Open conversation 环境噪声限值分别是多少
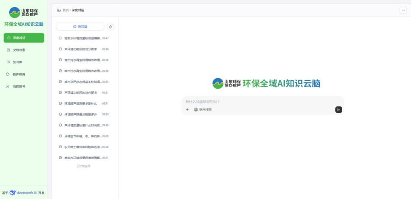 click(83, 114)
